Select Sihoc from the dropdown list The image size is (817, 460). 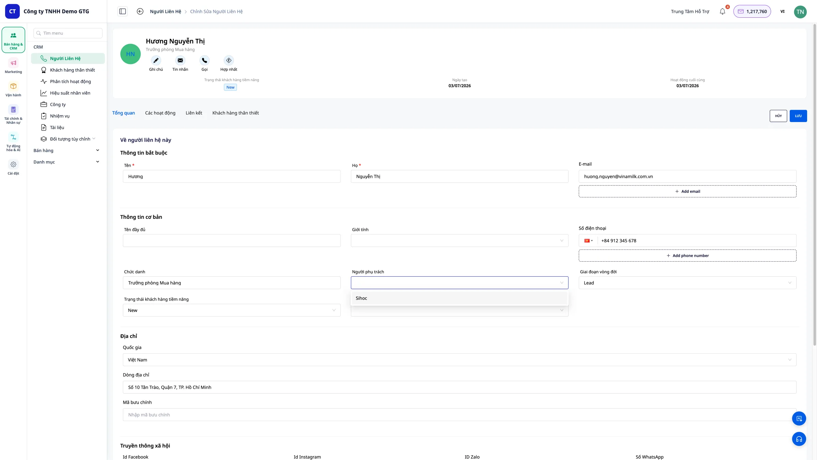point(460,298)
